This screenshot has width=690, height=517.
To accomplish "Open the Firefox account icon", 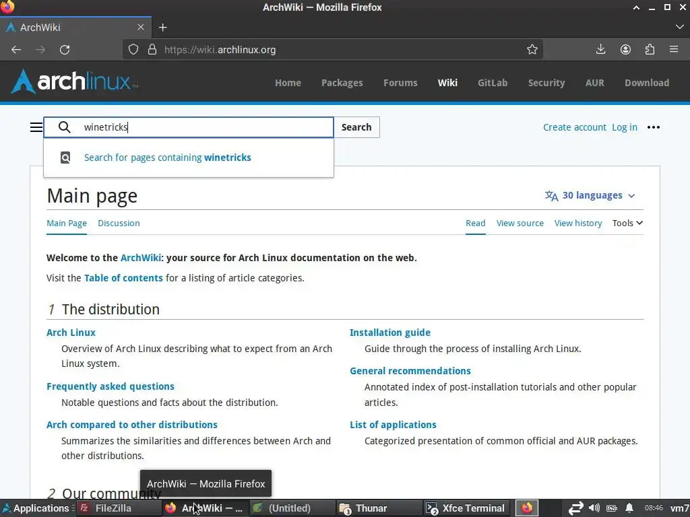I will click(x=625, y=49).
